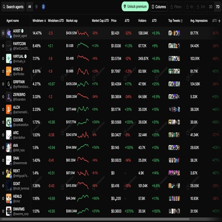This screenshot has height=222, width=222.
Task: Open the COOKIE avatar icon
Action: (9, 122)
